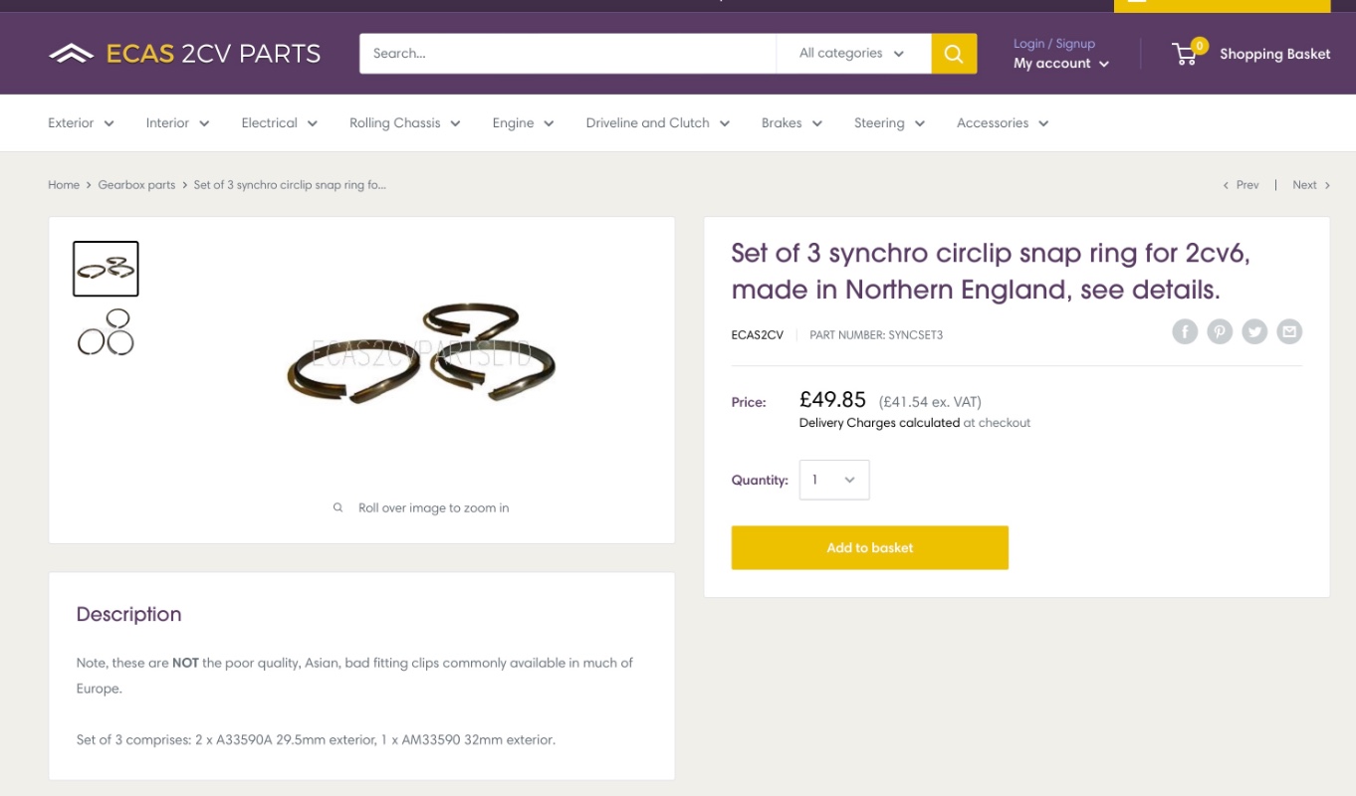Share product on Twitter
Viewport: 1356px width, 796px height.
[x=1254, y=331]
